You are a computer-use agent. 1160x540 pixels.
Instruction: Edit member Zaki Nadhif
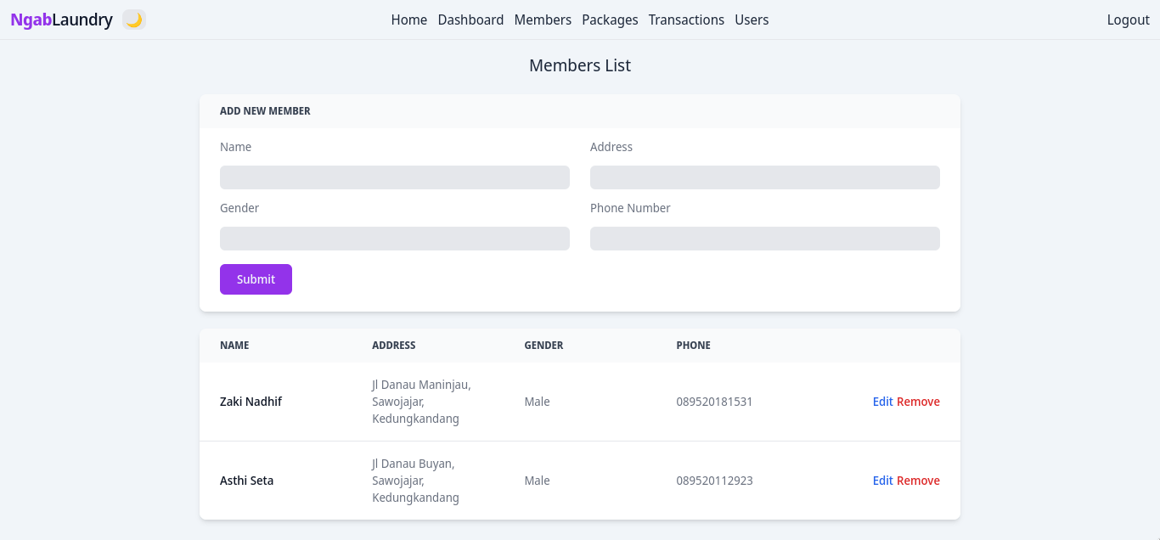point(882,401)
